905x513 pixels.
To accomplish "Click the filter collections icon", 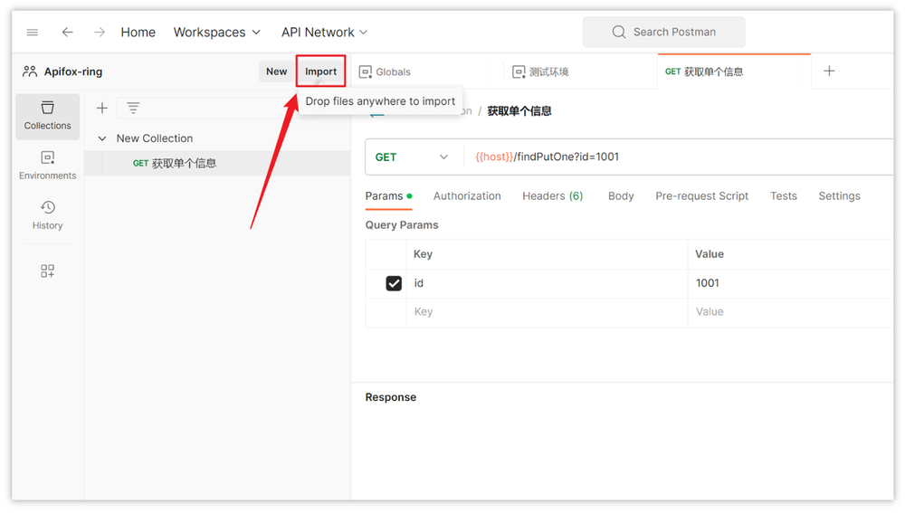I will (133, 108).
